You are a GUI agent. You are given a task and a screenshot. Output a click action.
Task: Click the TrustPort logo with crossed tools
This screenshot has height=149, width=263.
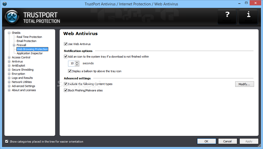[12, 17]
